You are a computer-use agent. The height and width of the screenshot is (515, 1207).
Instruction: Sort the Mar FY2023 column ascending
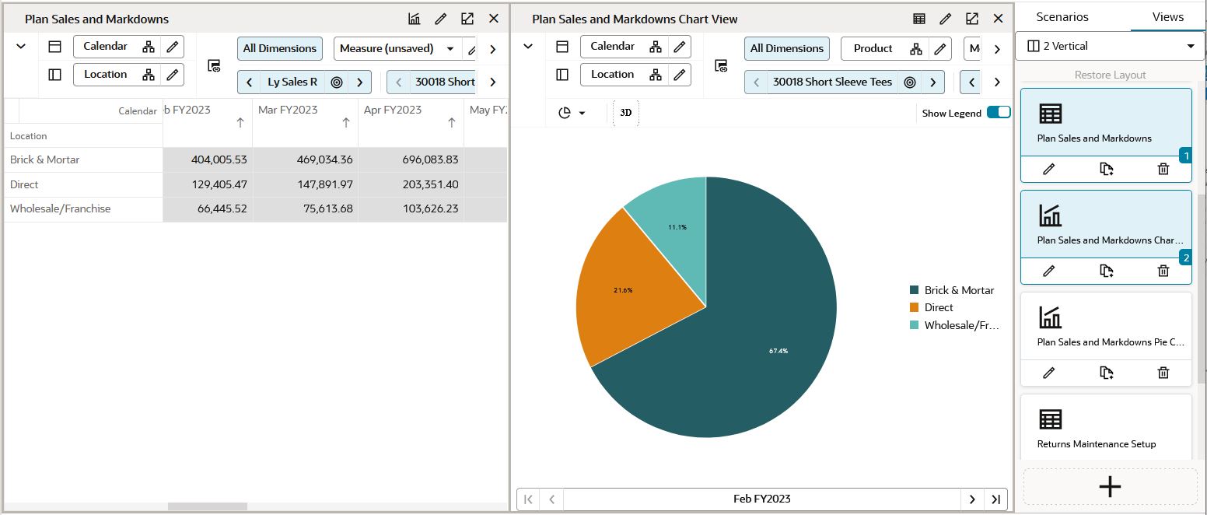[x=346, y=123]
